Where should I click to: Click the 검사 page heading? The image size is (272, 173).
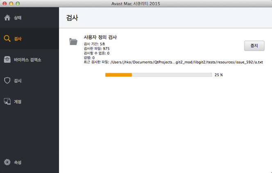(72, 18)
